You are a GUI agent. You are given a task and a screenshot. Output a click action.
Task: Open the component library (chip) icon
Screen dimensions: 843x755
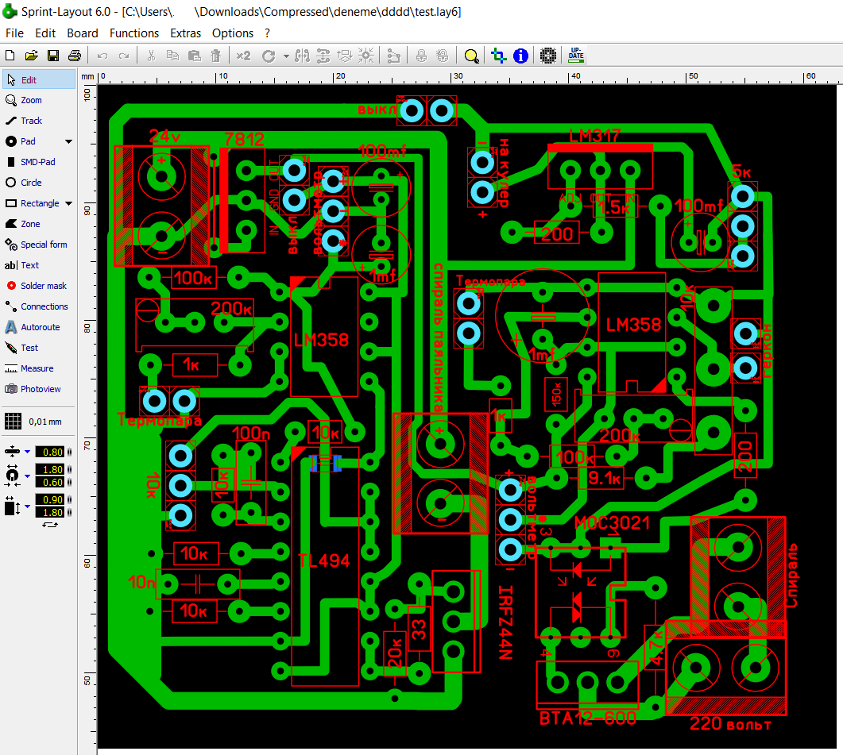548,56
